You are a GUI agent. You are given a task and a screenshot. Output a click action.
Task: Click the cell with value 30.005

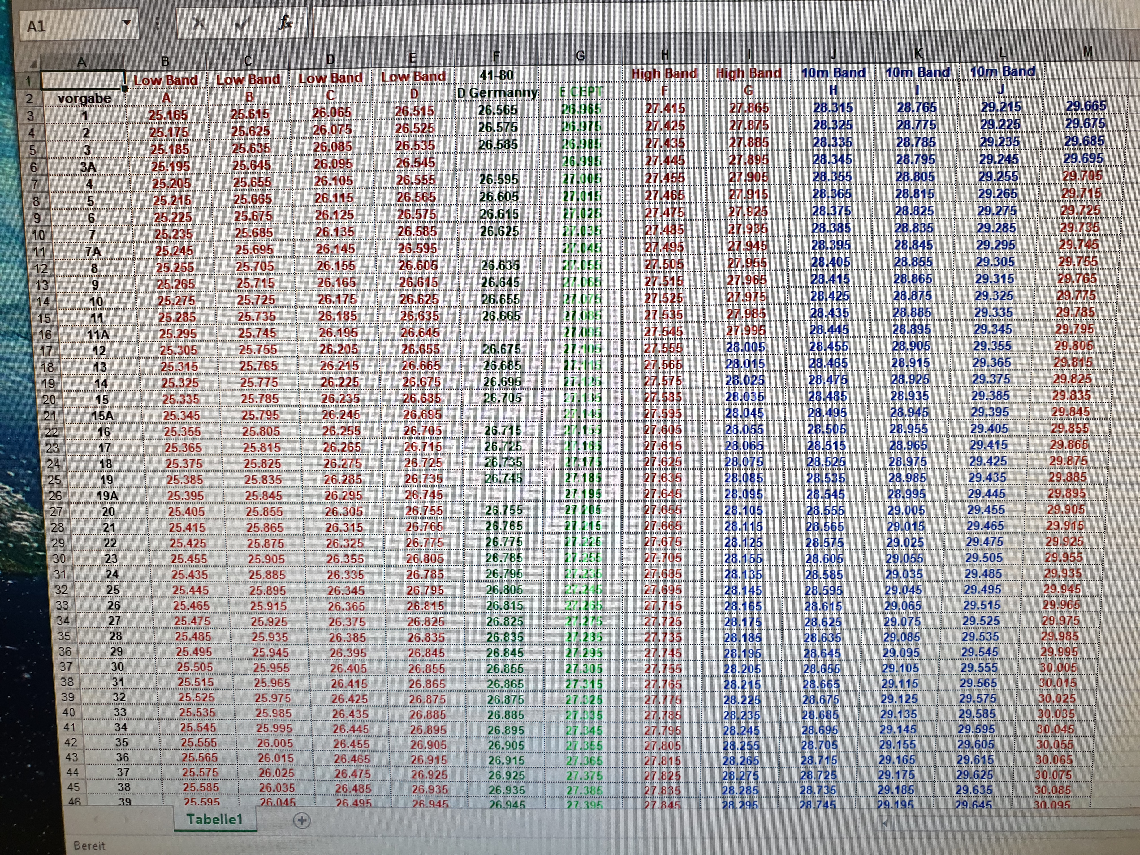1058,668
